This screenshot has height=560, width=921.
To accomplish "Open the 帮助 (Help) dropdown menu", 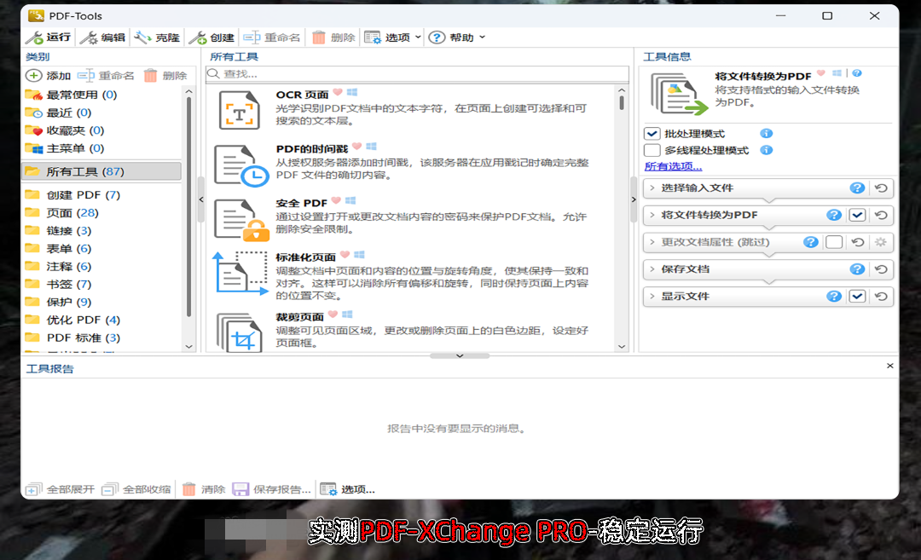I will 457,38.
